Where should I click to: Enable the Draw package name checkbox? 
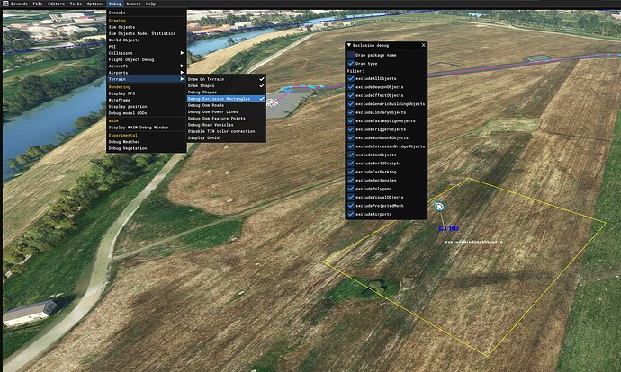click(x=351, y=55)
